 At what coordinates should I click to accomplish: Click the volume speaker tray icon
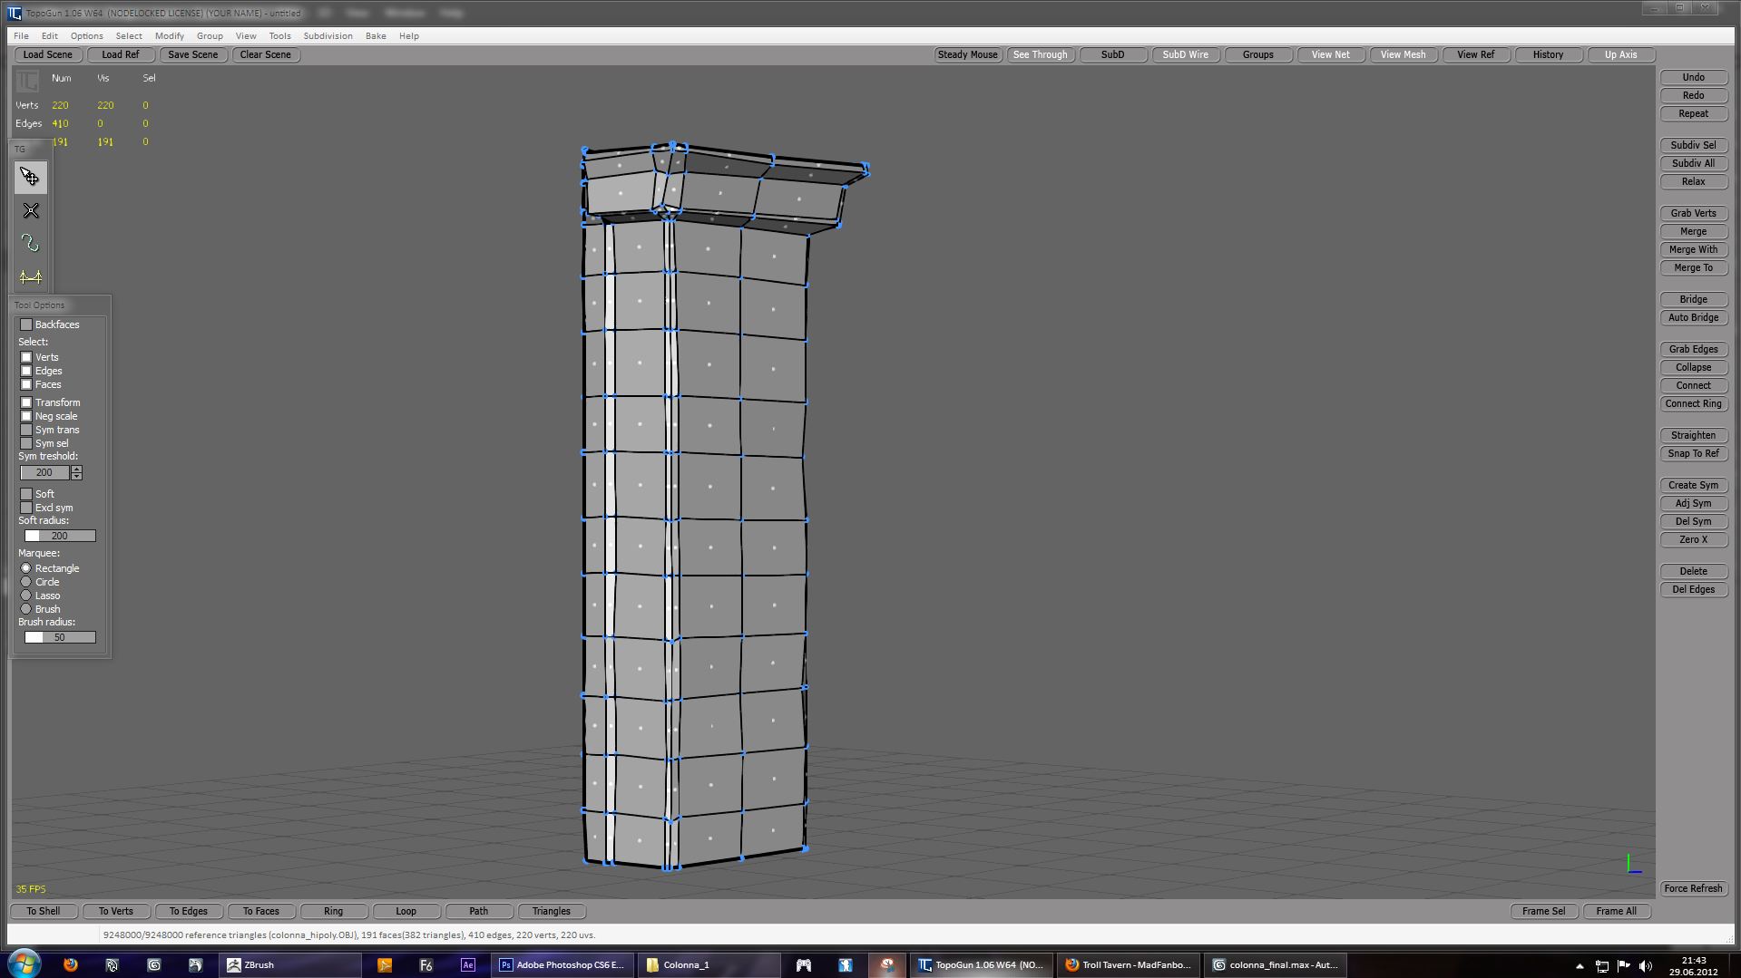pos(1646,966)
